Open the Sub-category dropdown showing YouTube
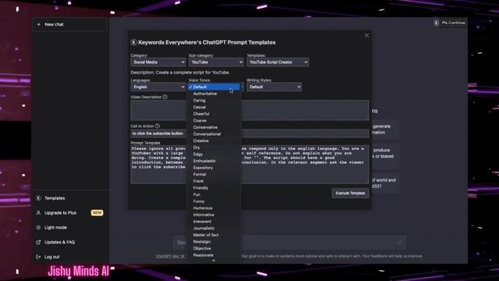Image resolution: width=499 pixels, height=281 pixels. pyautogui.click(x=216, y=62)
